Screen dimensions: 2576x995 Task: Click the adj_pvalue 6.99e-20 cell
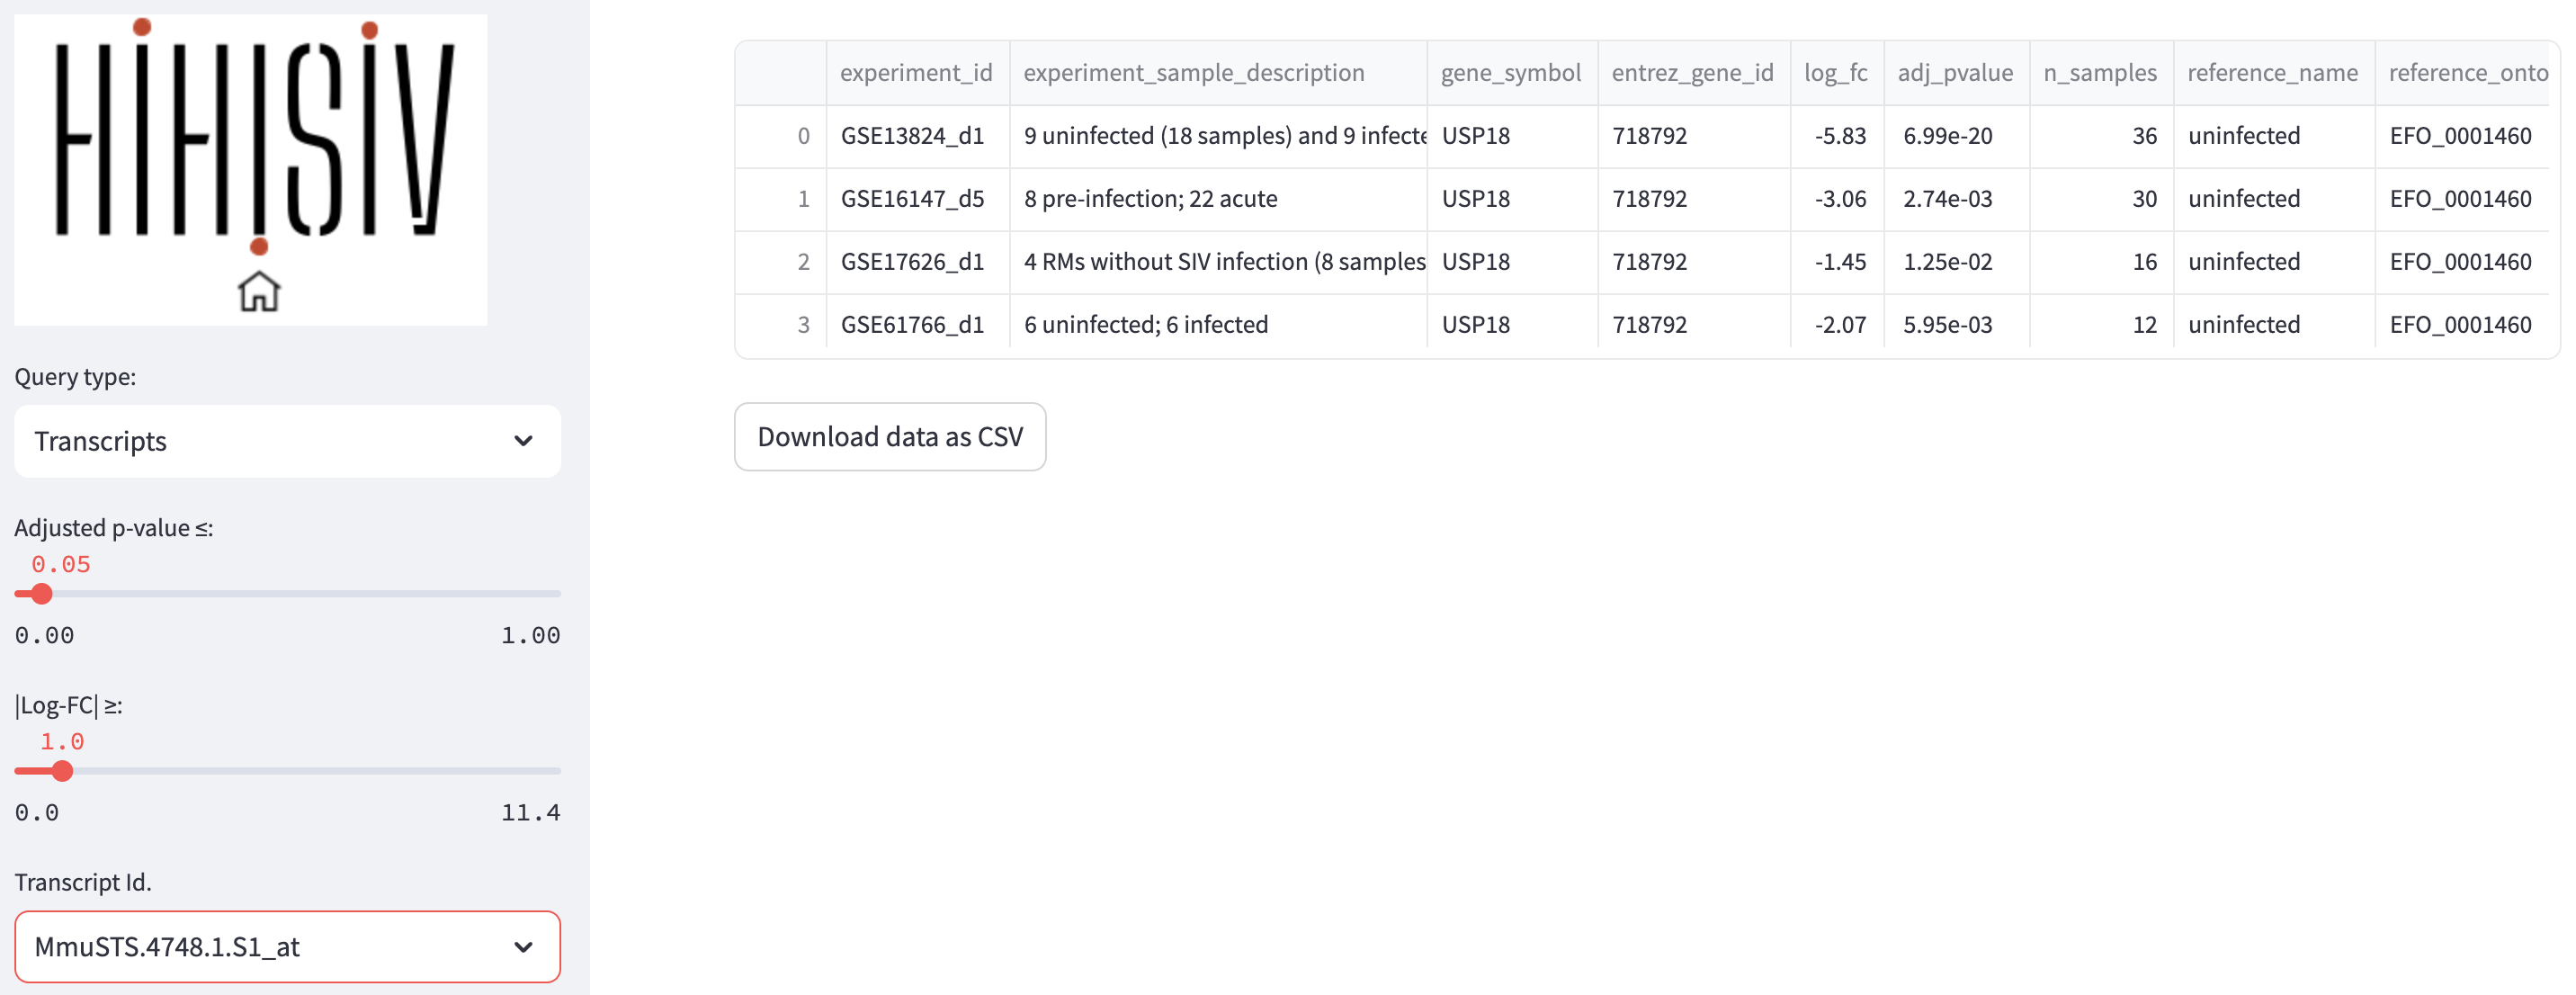click(x=1957, y=136)
